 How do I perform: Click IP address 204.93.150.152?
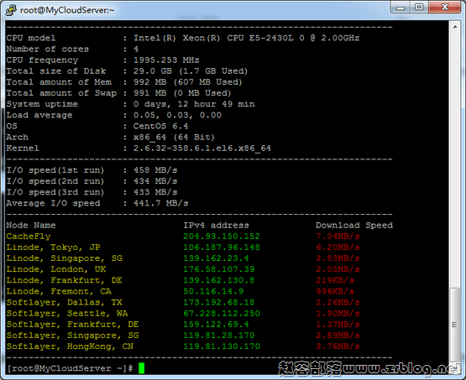[x=222, y=237]
